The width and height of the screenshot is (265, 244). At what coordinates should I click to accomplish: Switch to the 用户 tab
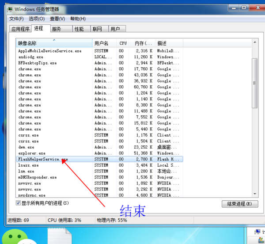117,29
